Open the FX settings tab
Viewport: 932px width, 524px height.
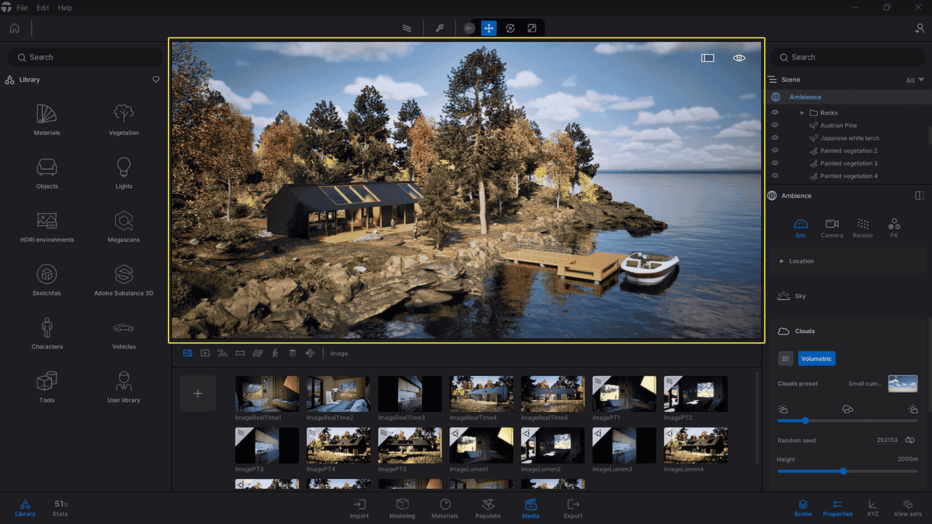[894, 228]
